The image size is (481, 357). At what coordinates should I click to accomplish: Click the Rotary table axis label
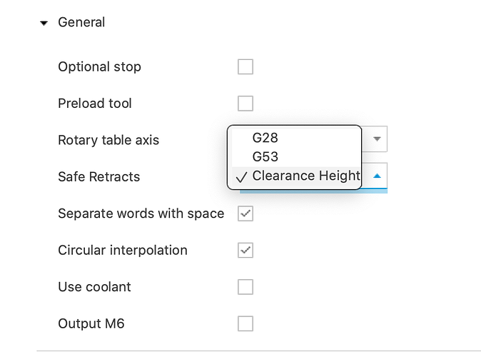coord(108,140)
